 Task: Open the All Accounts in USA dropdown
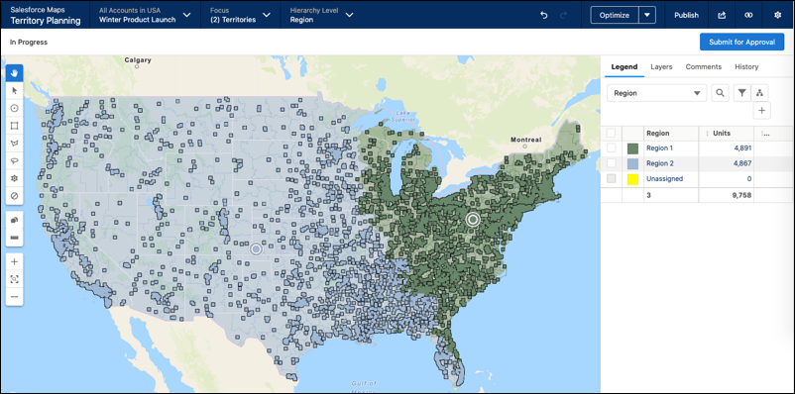145,15
